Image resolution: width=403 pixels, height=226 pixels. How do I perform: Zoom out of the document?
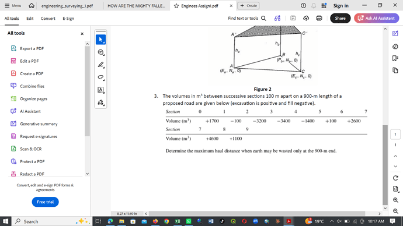395,211
